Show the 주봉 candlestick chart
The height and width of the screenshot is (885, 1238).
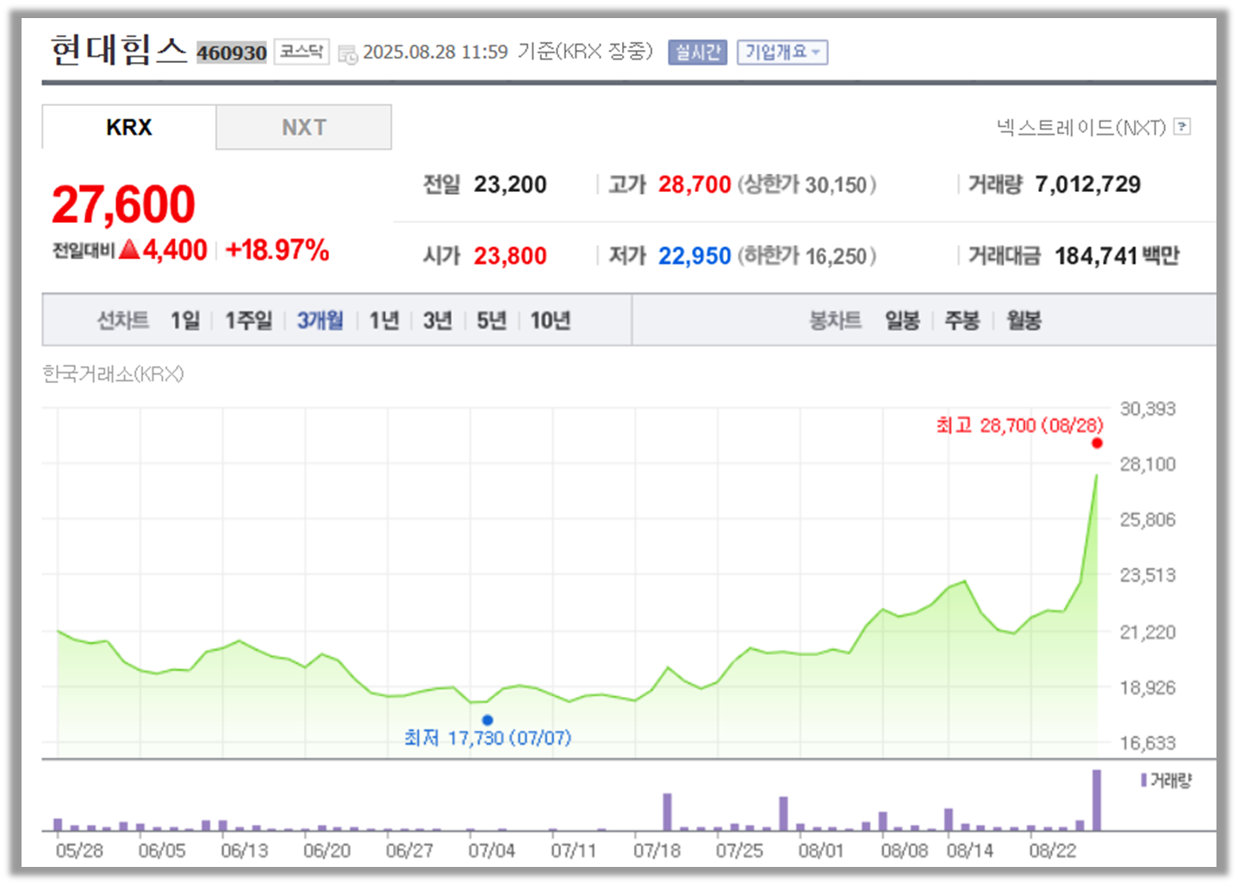[962, 320]
